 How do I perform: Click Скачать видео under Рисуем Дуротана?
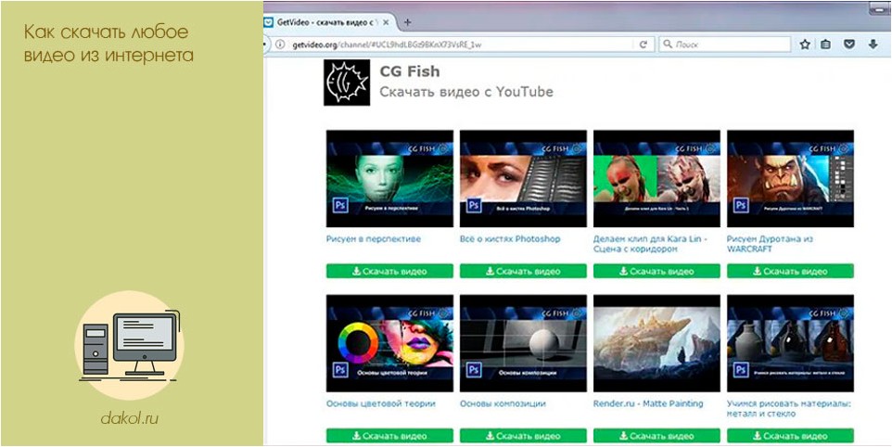pos(790,272)
